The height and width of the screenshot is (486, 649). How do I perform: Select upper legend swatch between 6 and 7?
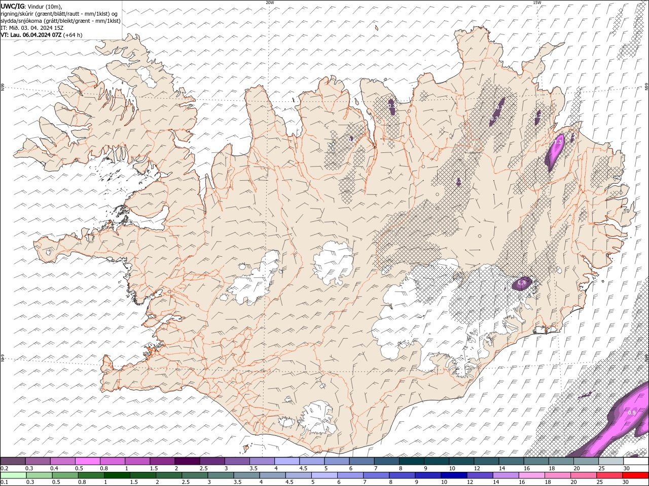click(x=362, y=461)
